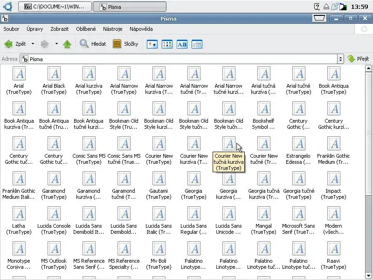Show fonts by similarity (AB icon)
The image size is (373, 280).
182,44
